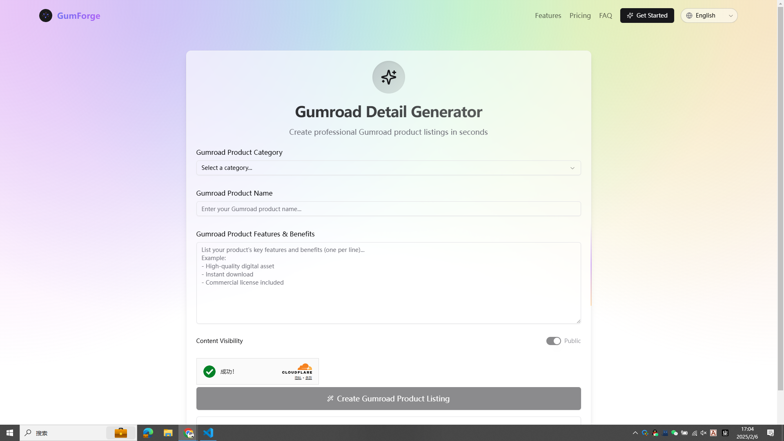Click the GumForge logo icon
The height and width of the screenshot is (441, 784).
tap(46, 16)
